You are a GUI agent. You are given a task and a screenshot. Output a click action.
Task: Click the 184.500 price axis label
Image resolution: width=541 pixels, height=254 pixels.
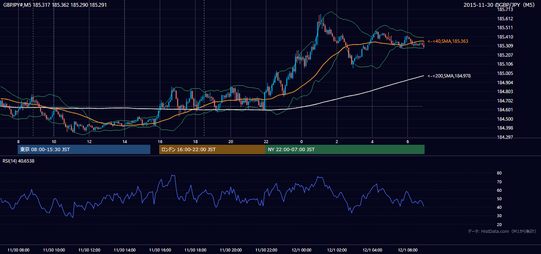505,119
